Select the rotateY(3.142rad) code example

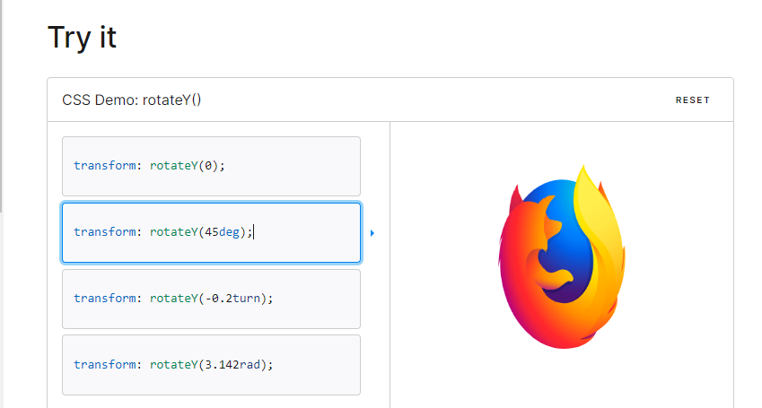click(211, 365)
